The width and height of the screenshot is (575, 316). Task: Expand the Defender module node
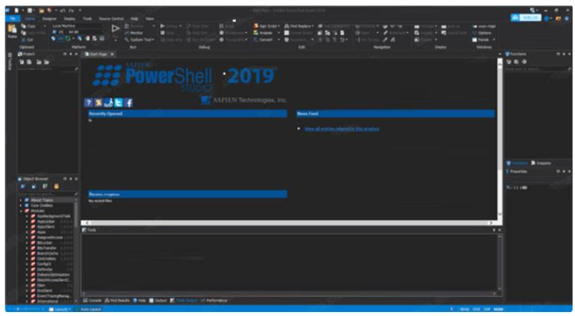[27, 270]
